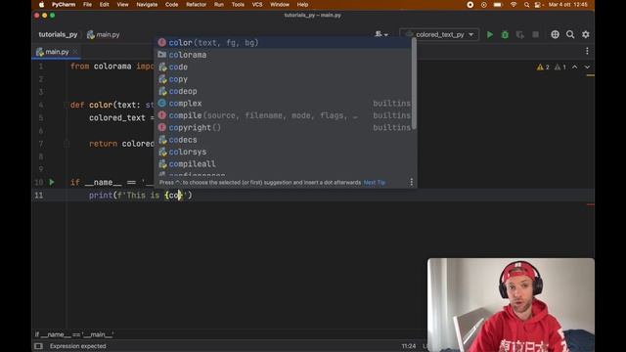Open the VCS menu
The width and height of the screenshot is (626, 352).
click(x=257, y=5)
